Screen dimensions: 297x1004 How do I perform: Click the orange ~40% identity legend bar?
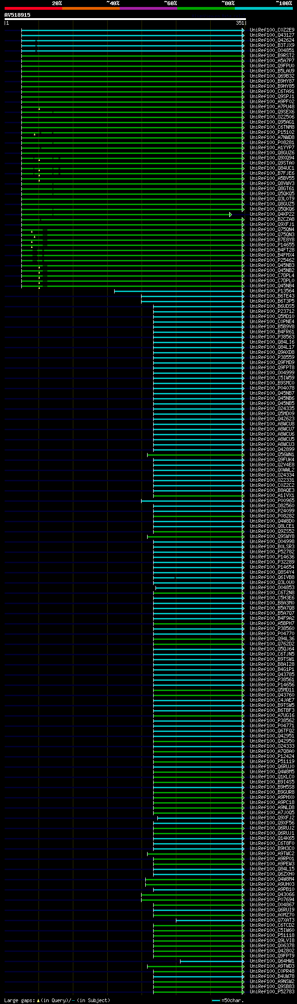(x=90, y=8)
